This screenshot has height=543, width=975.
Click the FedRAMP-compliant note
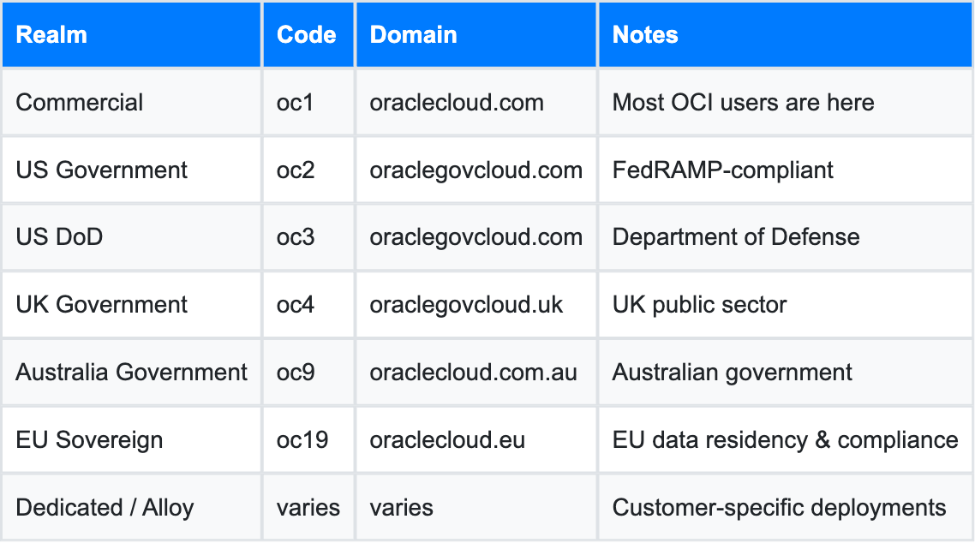coord(722,170)
